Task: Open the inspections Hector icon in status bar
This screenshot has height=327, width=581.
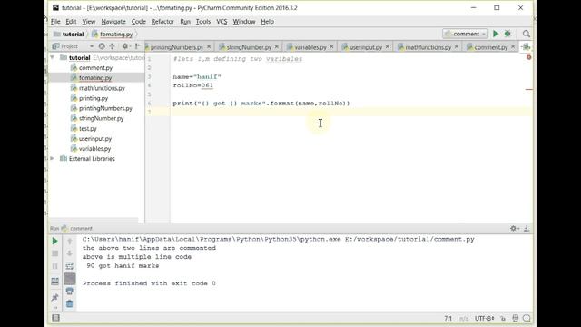Action: click(x=515, y=318)
